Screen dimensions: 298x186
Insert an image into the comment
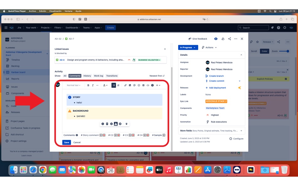(130, 85)
